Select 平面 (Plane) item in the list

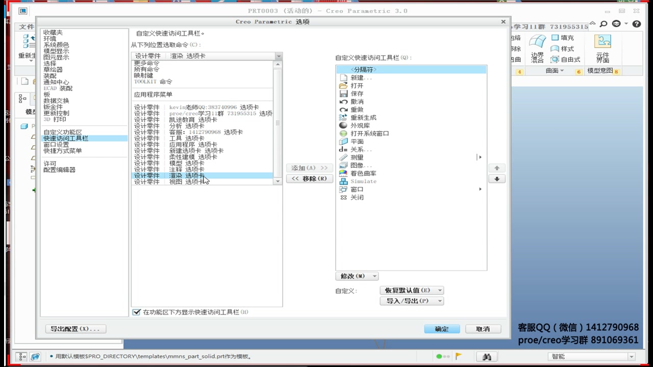[411, 142]
